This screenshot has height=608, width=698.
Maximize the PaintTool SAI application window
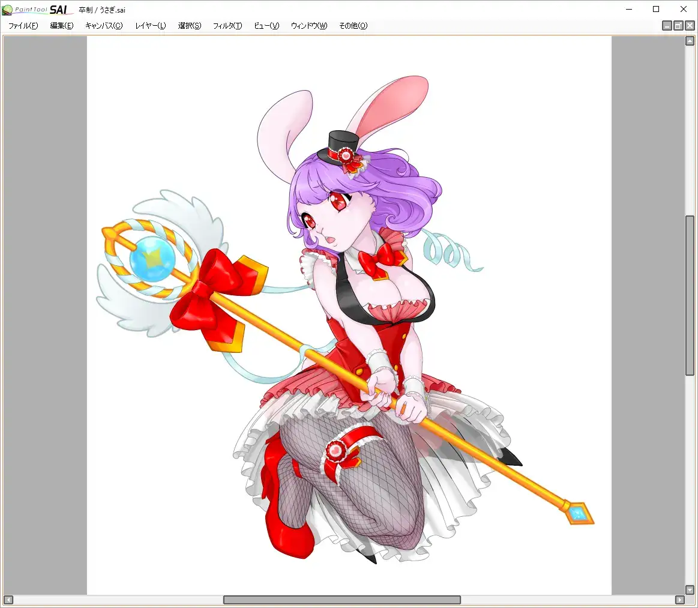[x=656, y=10]
